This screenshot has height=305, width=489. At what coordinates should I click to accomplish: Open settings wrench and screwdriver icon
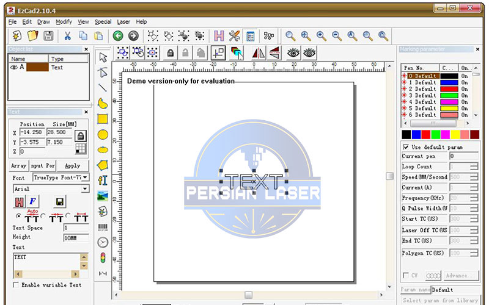[x=234, y=36]
